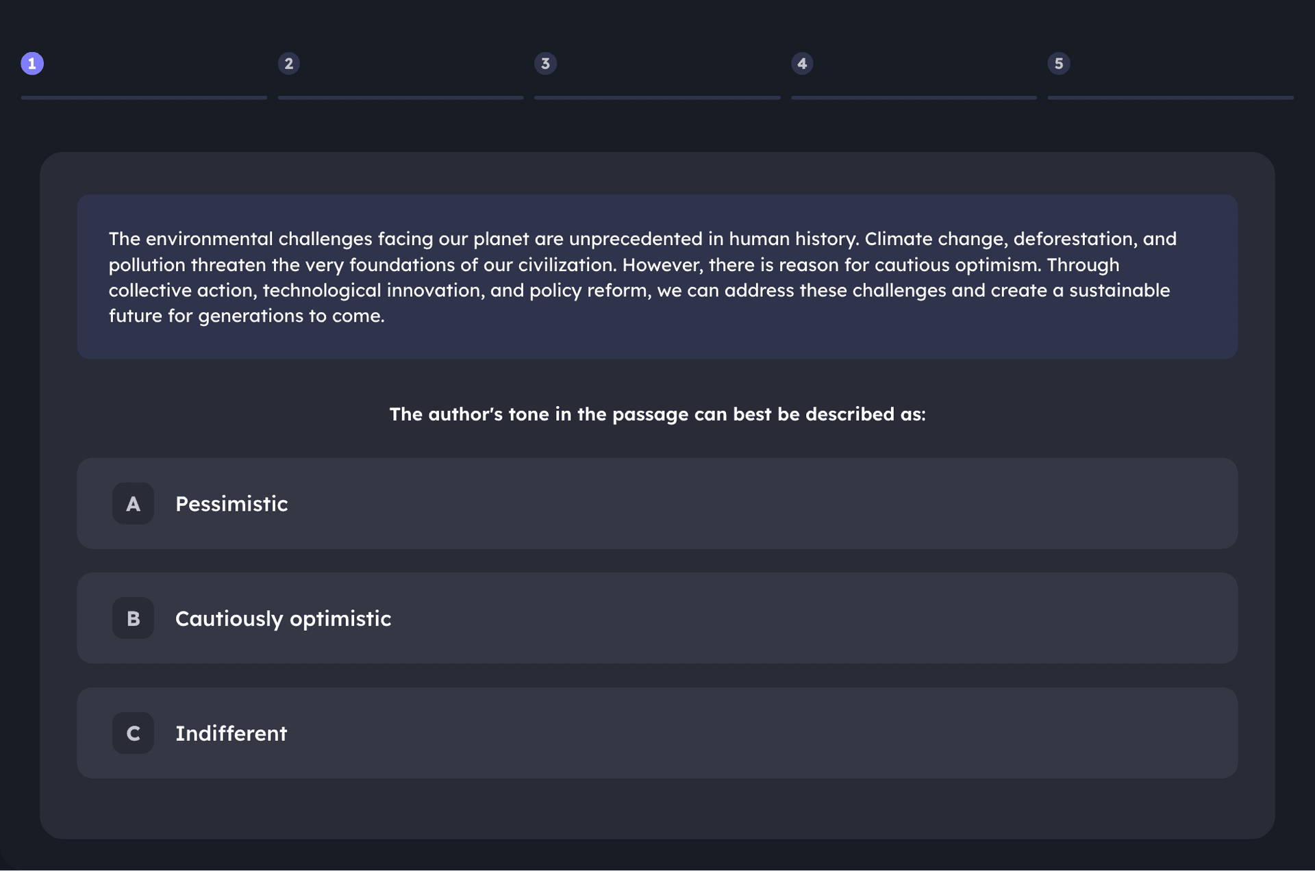1315x871 pixels.
Task: Choose answer Pessimistic
Action: (x=231, y=504)
